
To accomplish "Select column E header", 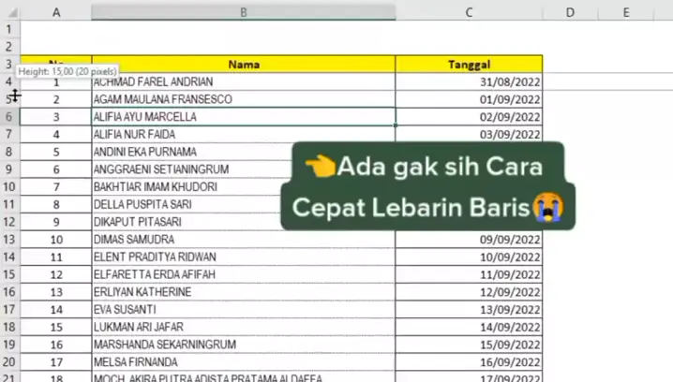I will [625, 12].
